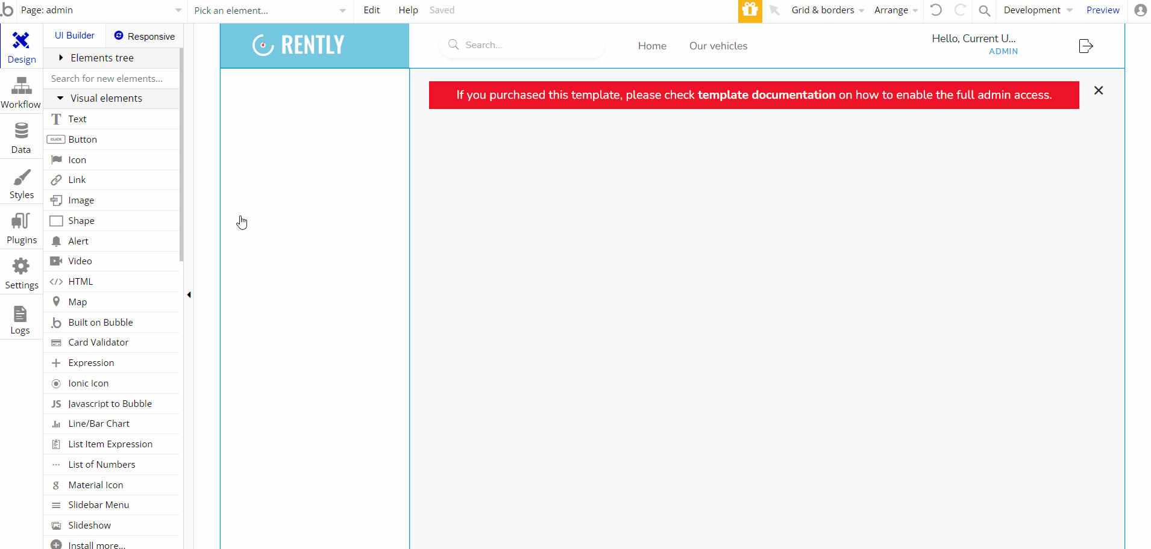Open the Settings tab
Image resolution: width=1151 pixels, height=549 pixels.
[x=21, y=273]
